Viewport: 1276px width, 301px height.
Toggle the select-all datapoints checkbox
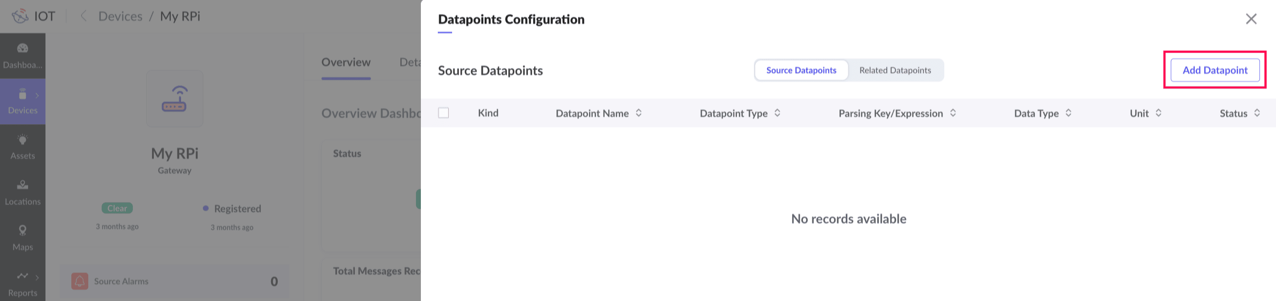point(443,113)
